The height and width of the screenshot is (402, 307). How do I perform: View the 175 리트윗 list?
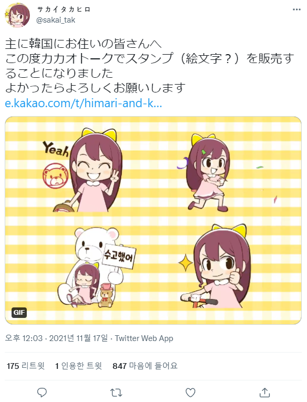coord(26,366)
